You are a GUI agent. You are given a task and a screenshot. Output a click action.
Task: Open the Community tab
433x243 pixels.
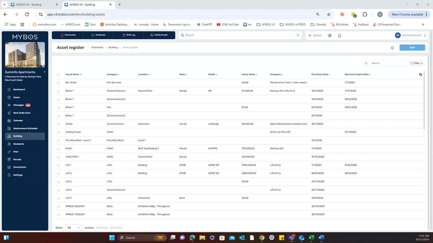68,35
